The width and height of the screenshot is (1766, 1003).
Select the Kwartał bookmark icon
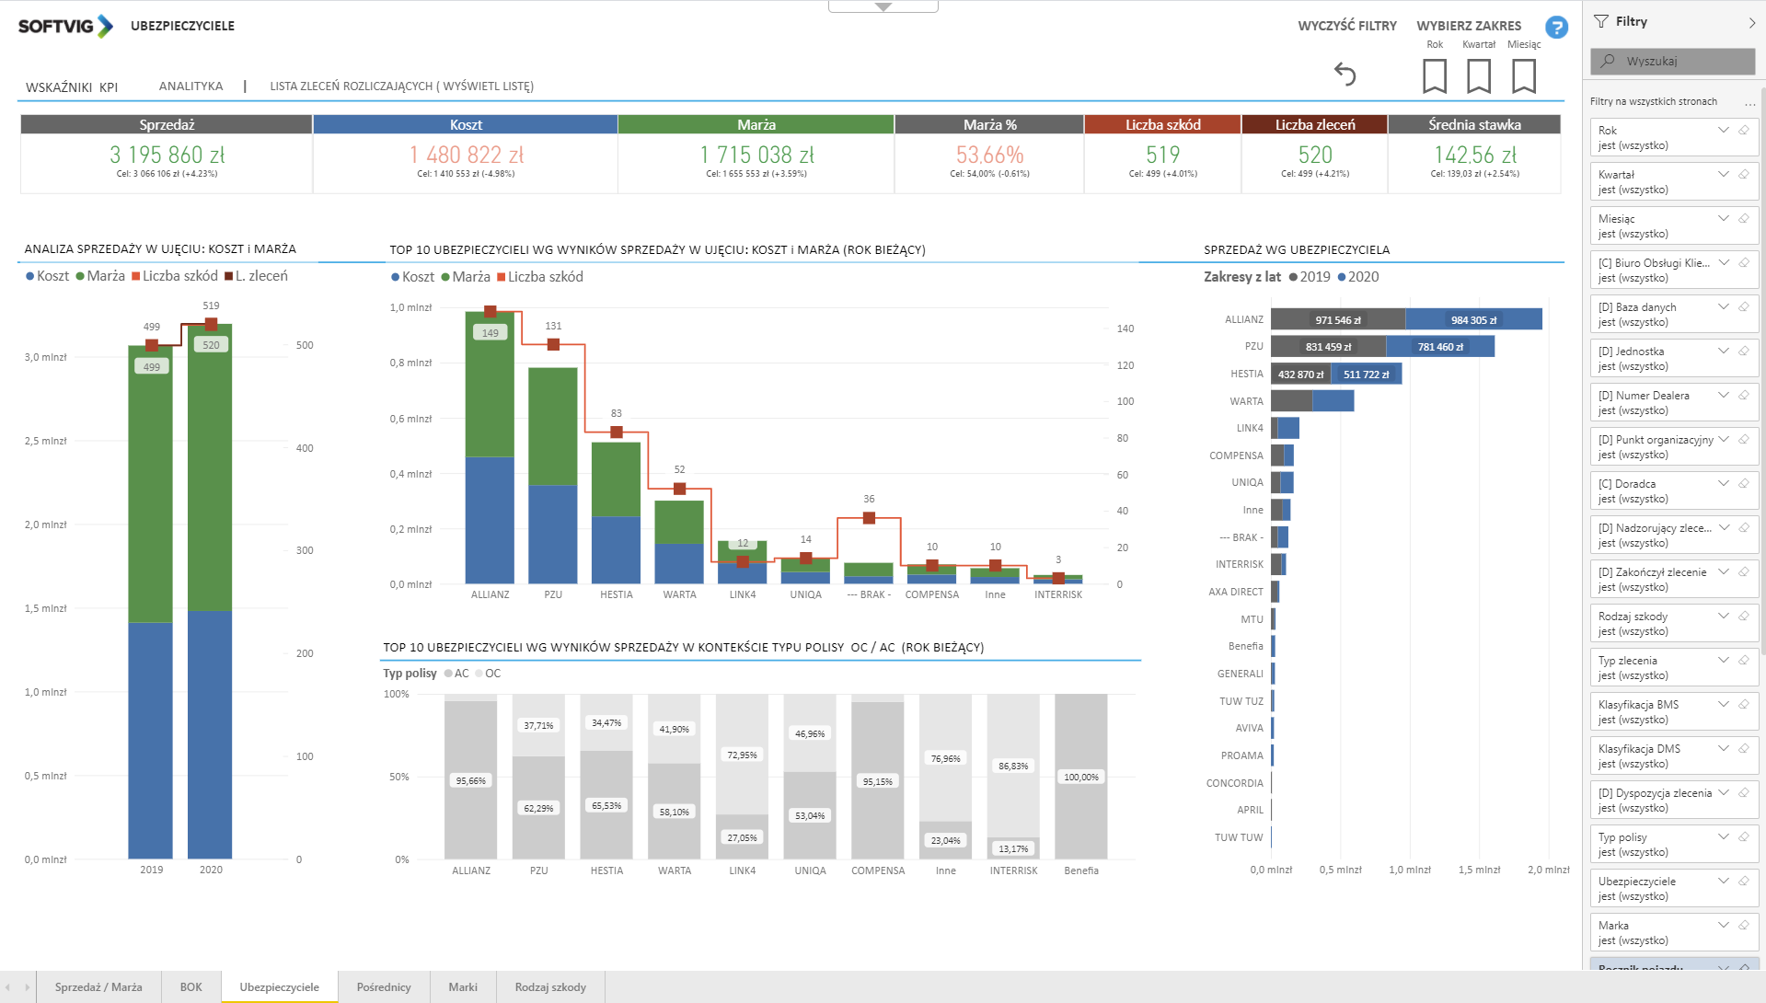tap(1478, 75)
